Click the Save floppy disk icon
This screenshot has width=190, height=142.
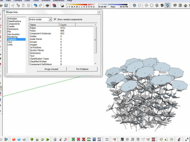click(x=6, y=6)
